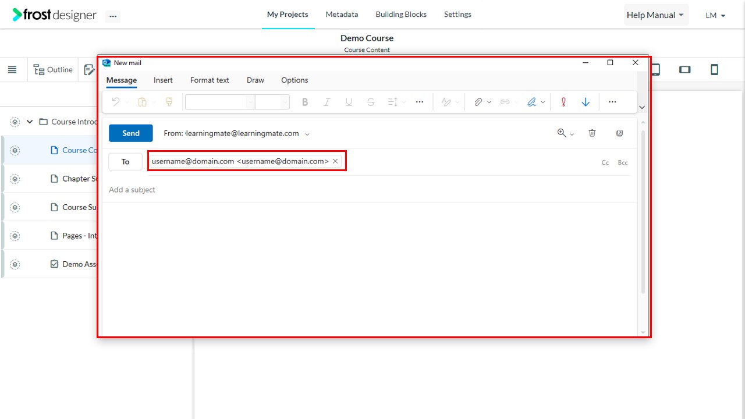Toggle Italic formatting in mail toolbar
The image size is (745, 419).
(327, 102)
